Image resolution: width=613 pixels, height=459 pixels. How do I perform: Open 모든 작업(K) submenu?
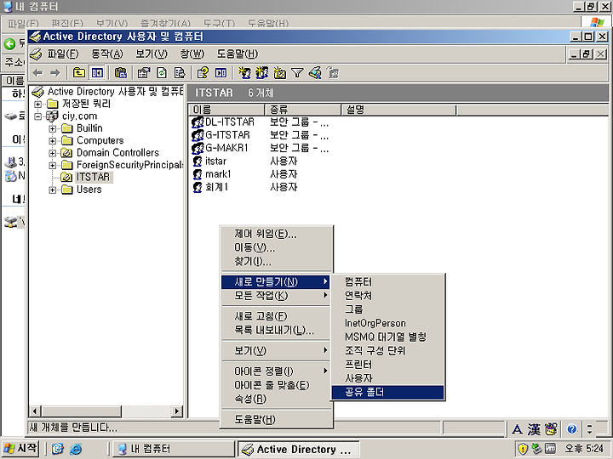click(277, 296)
